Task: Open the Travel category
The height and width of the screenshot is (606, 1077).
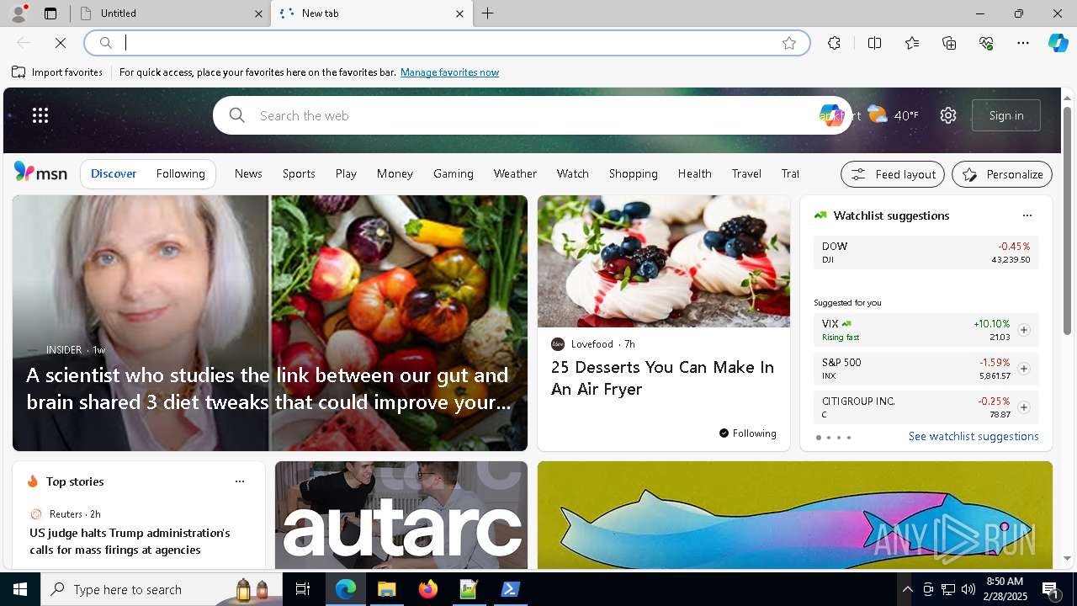Action: click(746, 173)
